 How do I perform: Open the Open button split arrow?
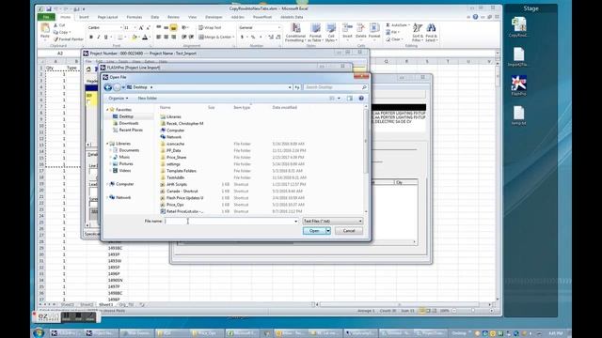tap(328, 231)
